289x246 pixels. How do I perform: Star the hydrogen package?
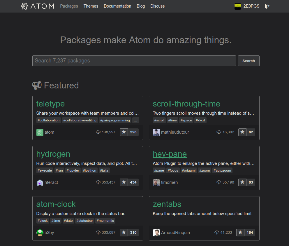point(124,182)
